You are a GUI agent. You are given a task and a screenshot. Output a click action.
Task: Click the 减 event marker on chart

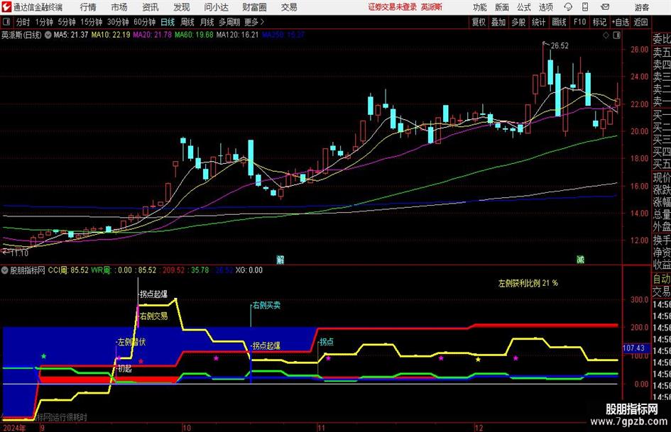580,260
